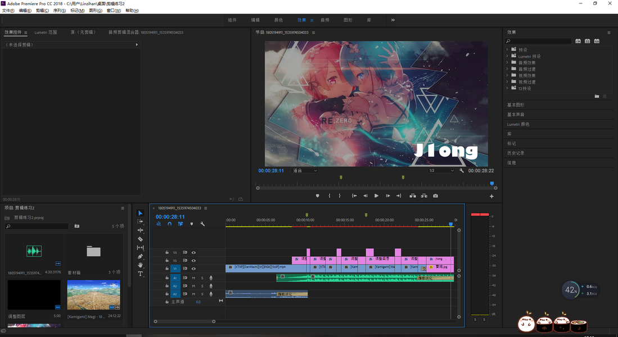Screen dimensions: 618x337
Task: Expand the 预设 effects folder
Action: [x=507, y=49]
